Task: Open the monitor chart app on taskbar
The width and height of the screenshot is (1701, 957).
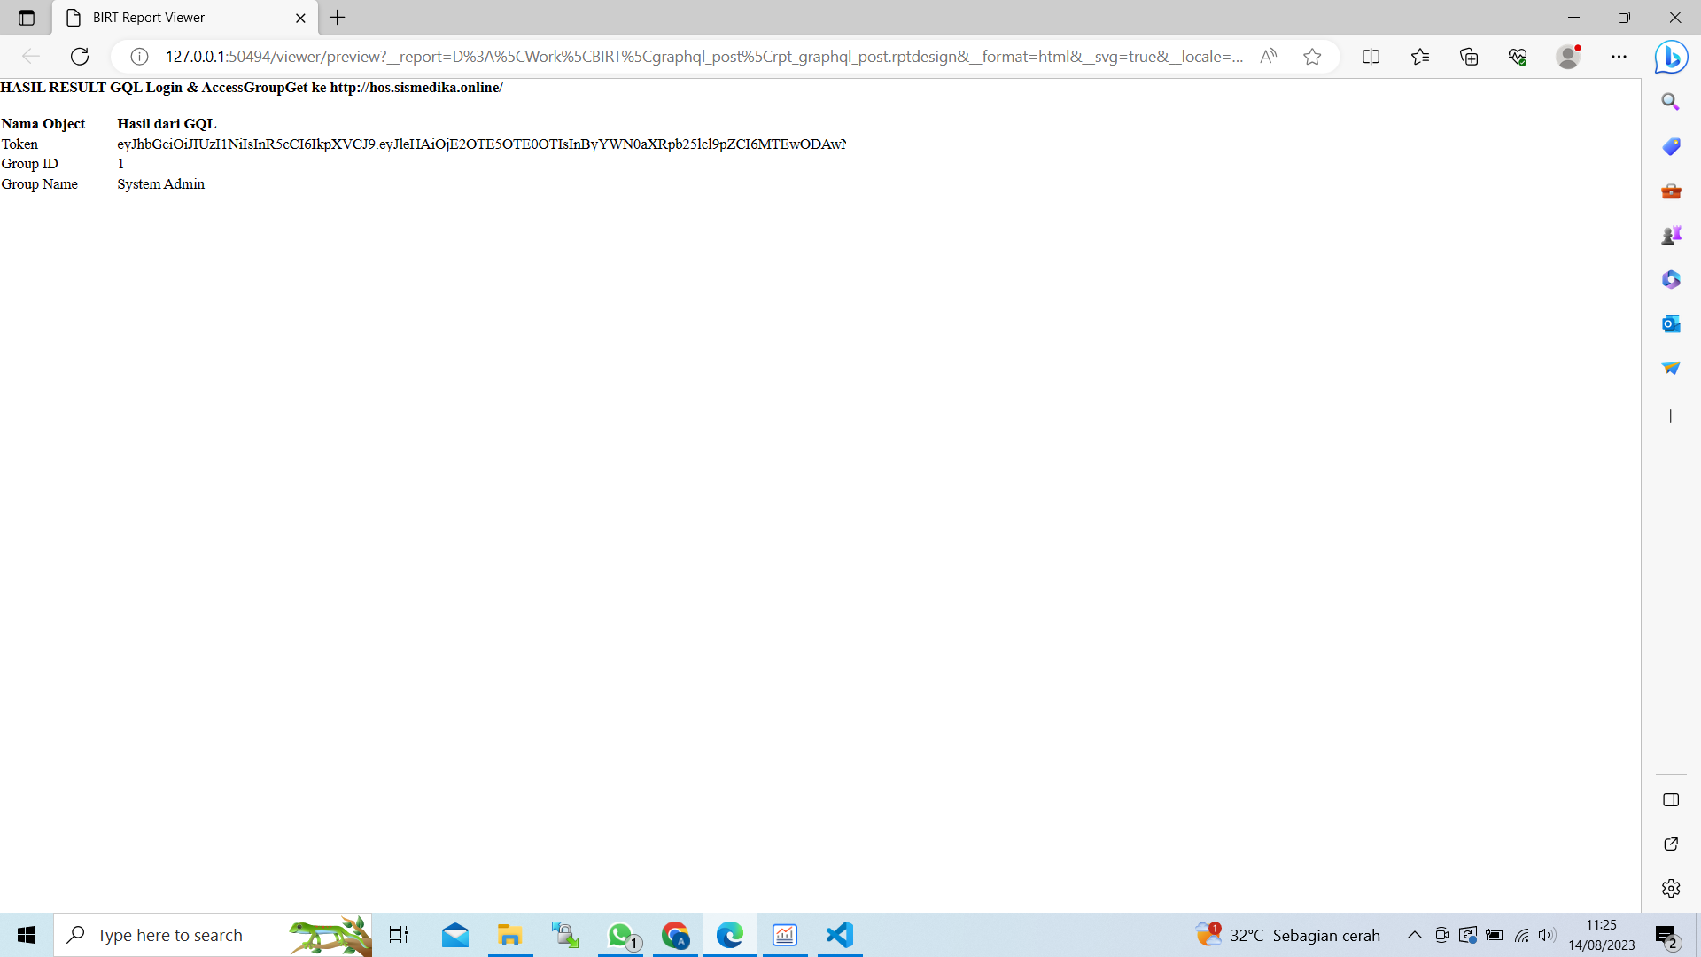Action: click(785, 935)
